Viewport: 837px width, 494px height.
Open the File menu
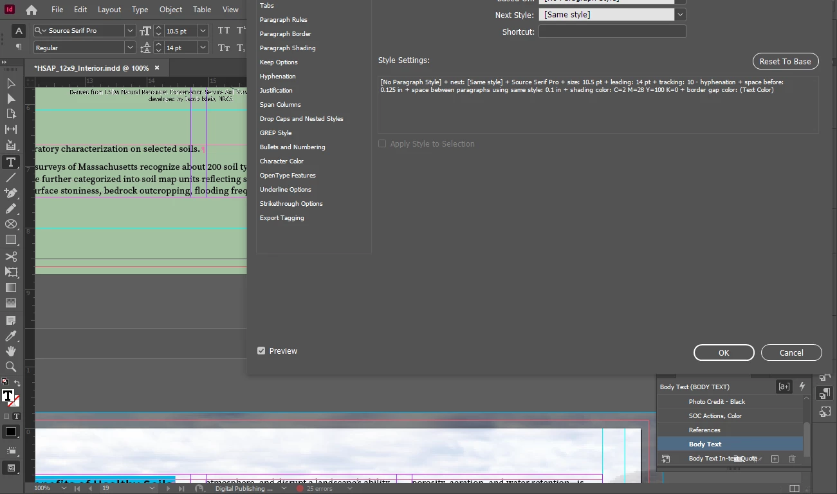click(57, 10)
